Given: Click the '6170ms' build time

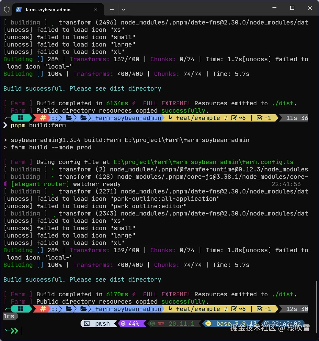Looking at the screenshot, I should (117, 294).
